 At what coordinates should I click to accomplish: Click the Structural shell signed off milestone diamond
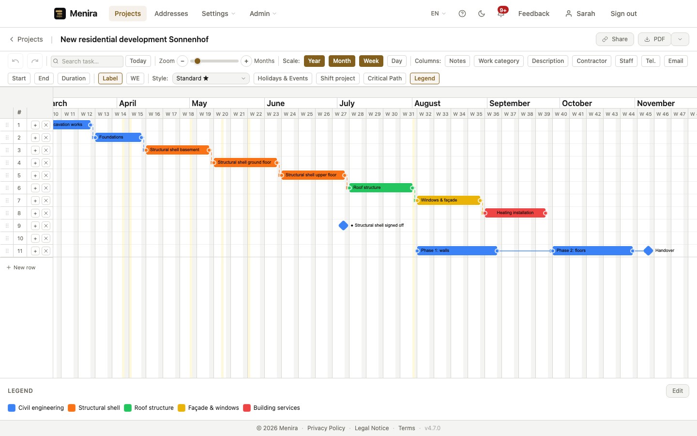click(x=344, y=225)
